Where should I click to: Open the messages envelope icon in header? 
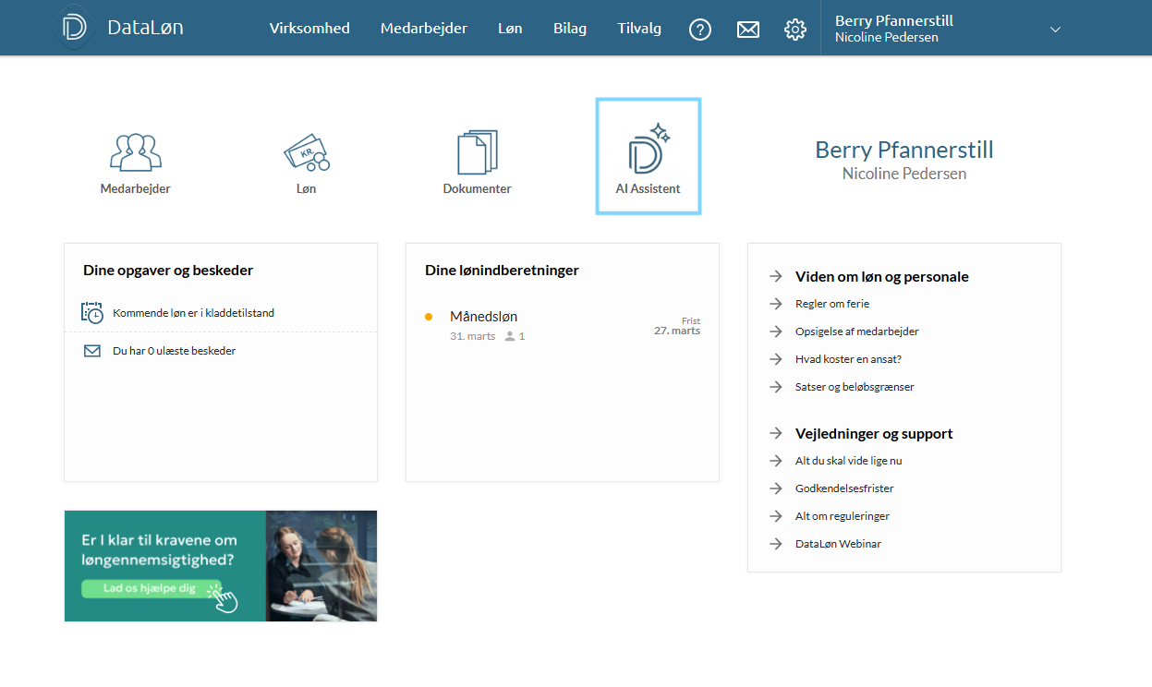(x=747, y=30)
